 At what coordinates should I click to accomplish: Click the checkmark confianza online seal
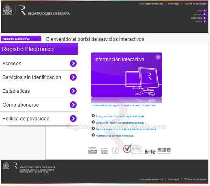[133, 149]
